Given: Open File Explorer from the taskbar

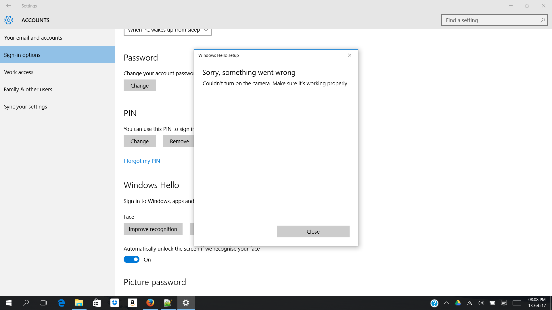Looking at the screenshot, I should pyautogui.click(x=79, y=303).
